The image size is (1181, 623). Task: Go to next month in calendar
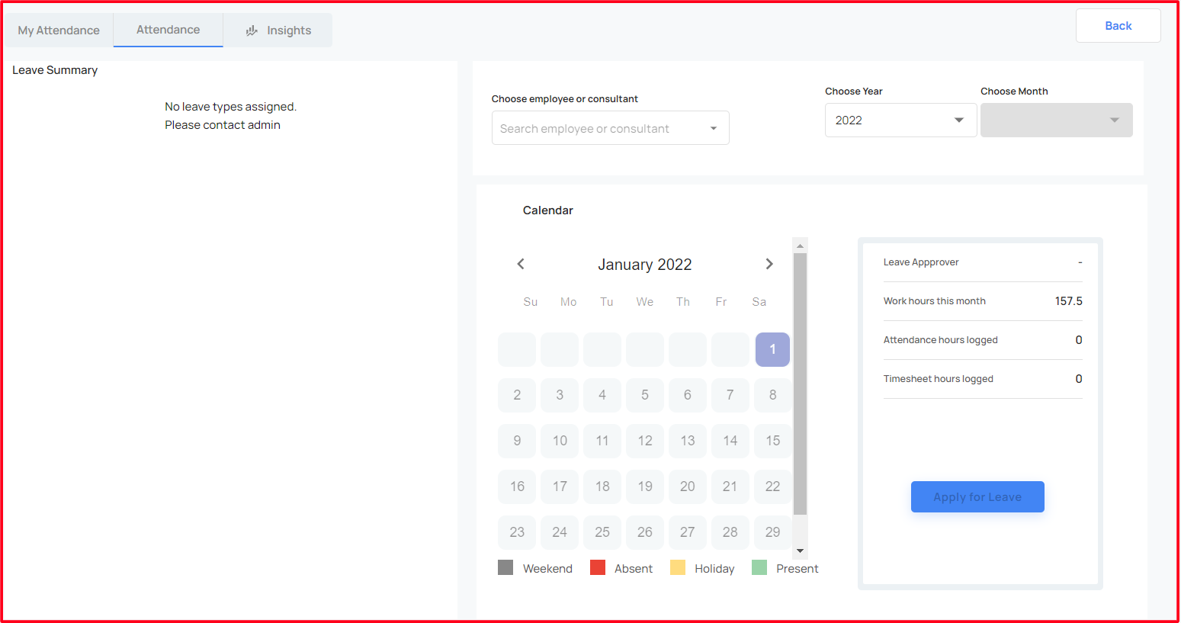769,264
